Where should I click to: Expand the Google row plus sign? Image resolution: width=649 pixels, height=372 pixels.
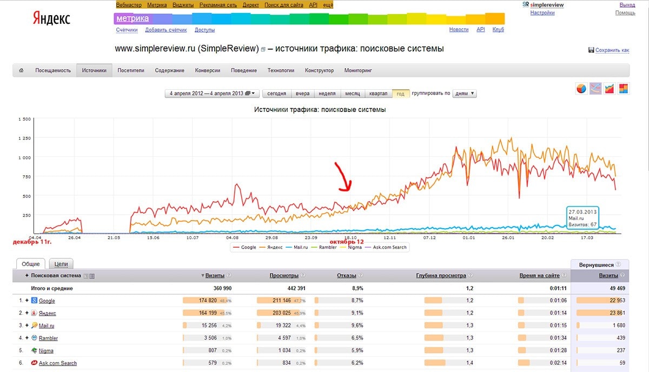click(27, 301)
